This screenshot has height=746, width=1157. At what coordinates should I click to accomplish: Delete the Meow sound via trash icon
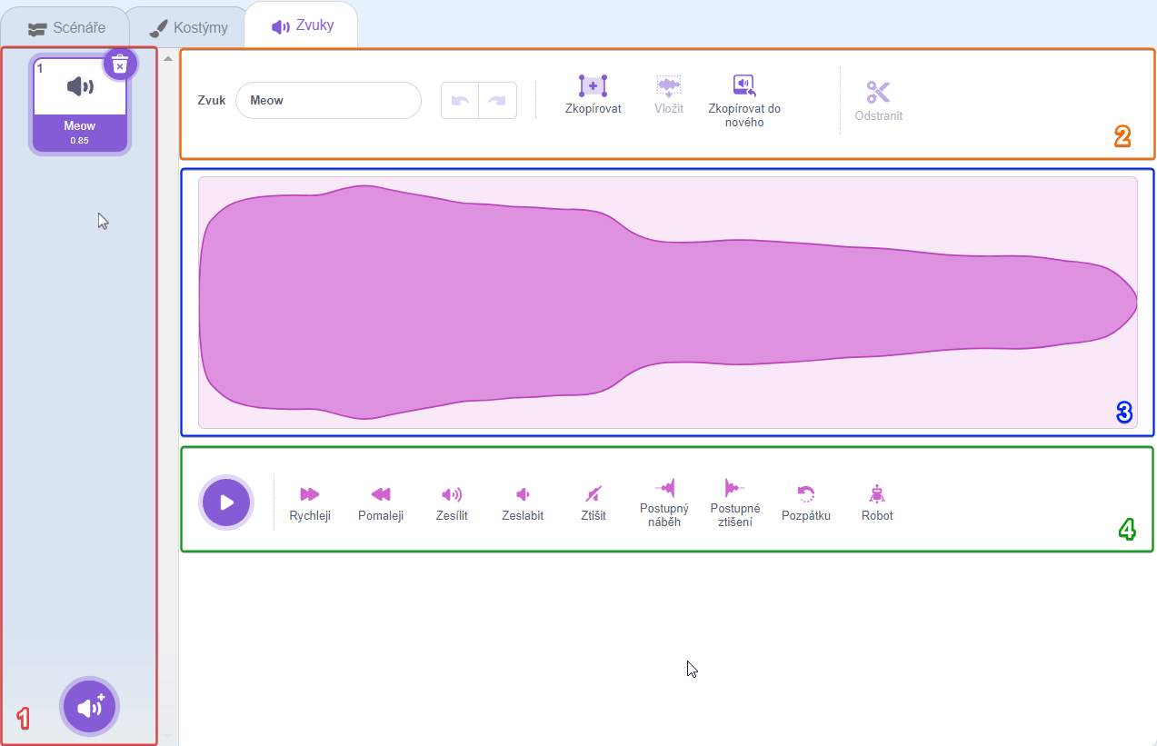[120, 65]
